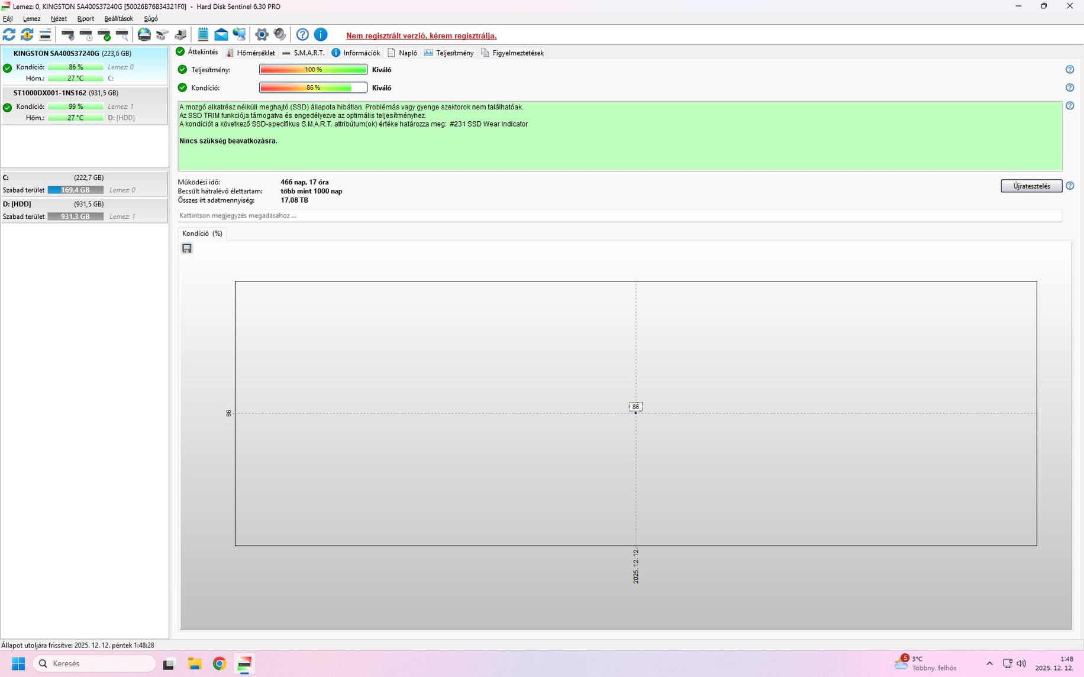
Task: Click the ST1000DX001 99 % condition bar
Action: [75, 106]
